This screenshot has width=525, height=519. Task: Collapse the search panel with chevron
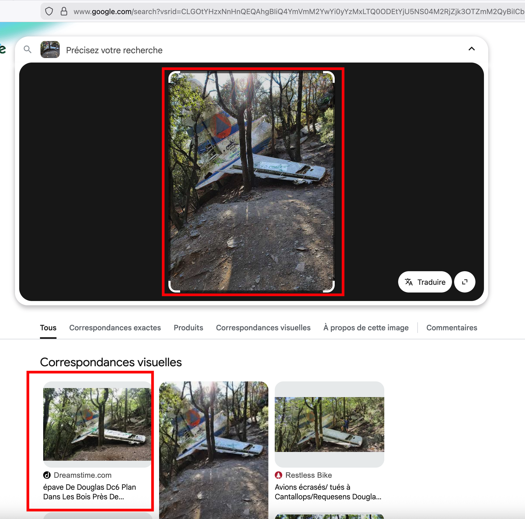(471, 49)
